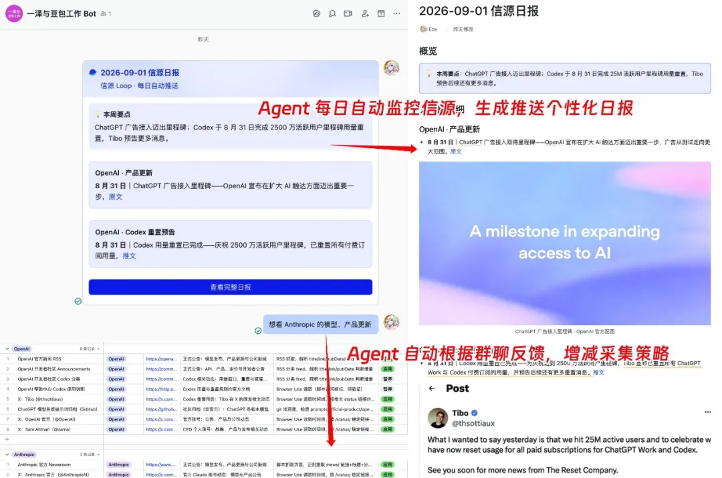Click the blue verified badge next to Tibo
The height and width of the screenshot is (478, 722).
point(474,413)
